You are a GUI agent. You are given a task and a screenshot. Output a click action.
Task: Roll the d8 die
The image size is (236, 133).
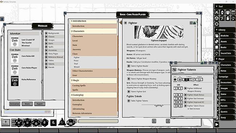click(x=44, y=122)
